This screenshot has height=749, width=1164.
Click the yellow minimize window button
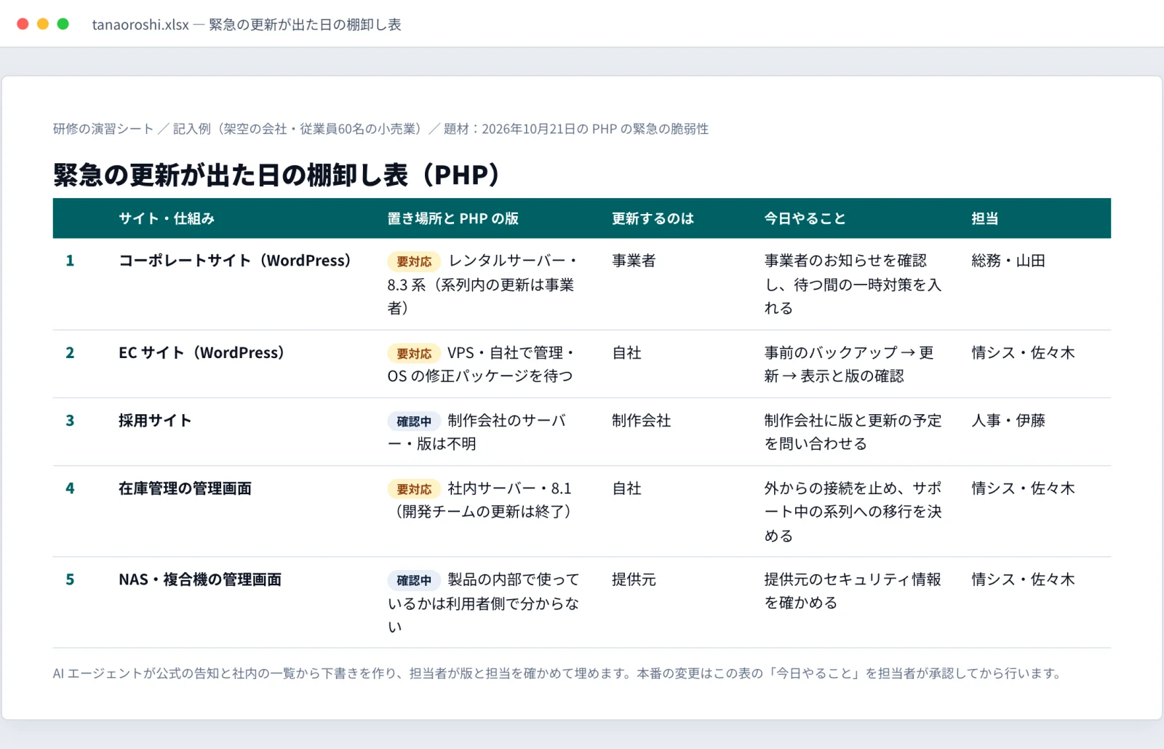(x=43, y=24)
